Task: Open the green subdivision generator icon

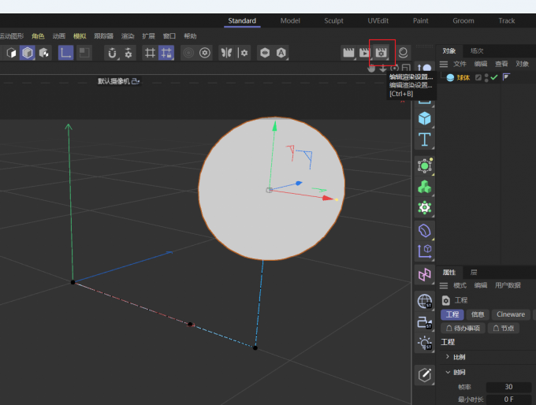Action: (425, 165)
